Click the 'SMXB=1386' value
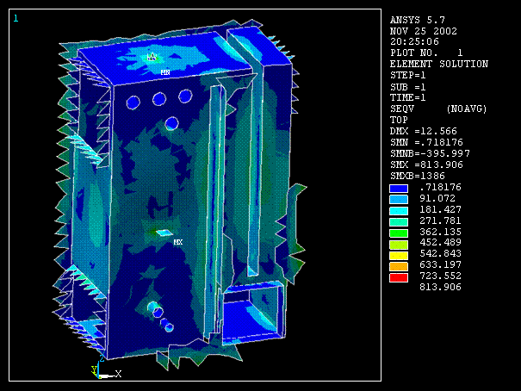521x391 pixels. pos(418,176)
